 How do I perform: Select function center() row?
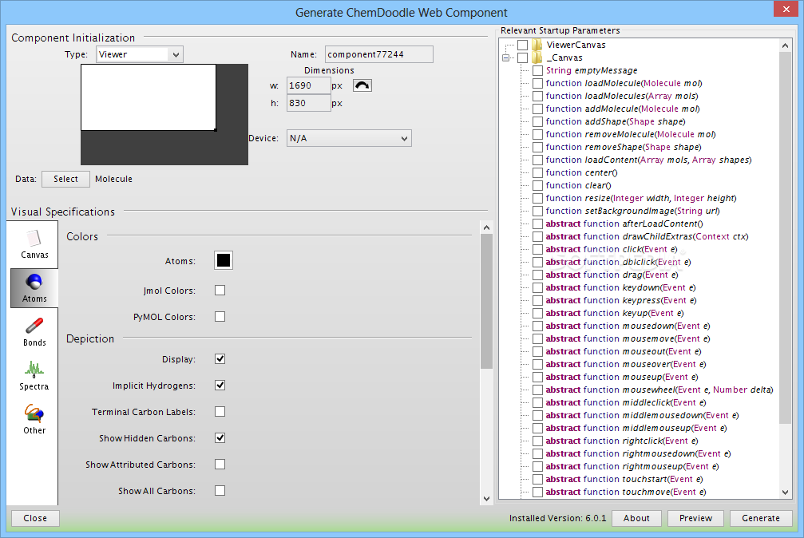pos(581,173)
